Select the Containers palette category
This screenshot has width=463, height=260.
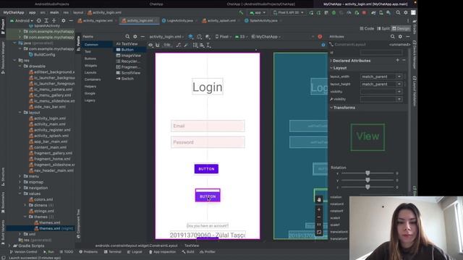point(93,79)
